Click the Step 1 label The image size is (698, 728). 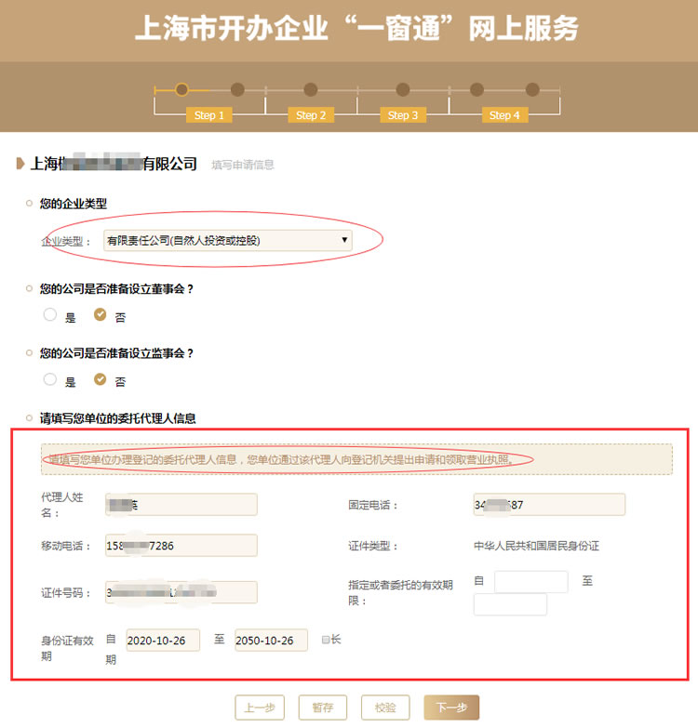tap(208, 115)
